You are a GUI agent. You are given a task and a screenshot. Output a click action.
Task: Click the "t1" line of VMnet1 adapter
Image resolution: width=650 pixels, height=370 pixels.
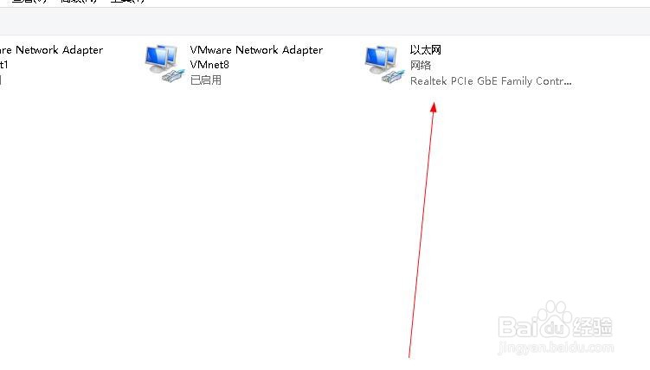click(x=3, y=65)
